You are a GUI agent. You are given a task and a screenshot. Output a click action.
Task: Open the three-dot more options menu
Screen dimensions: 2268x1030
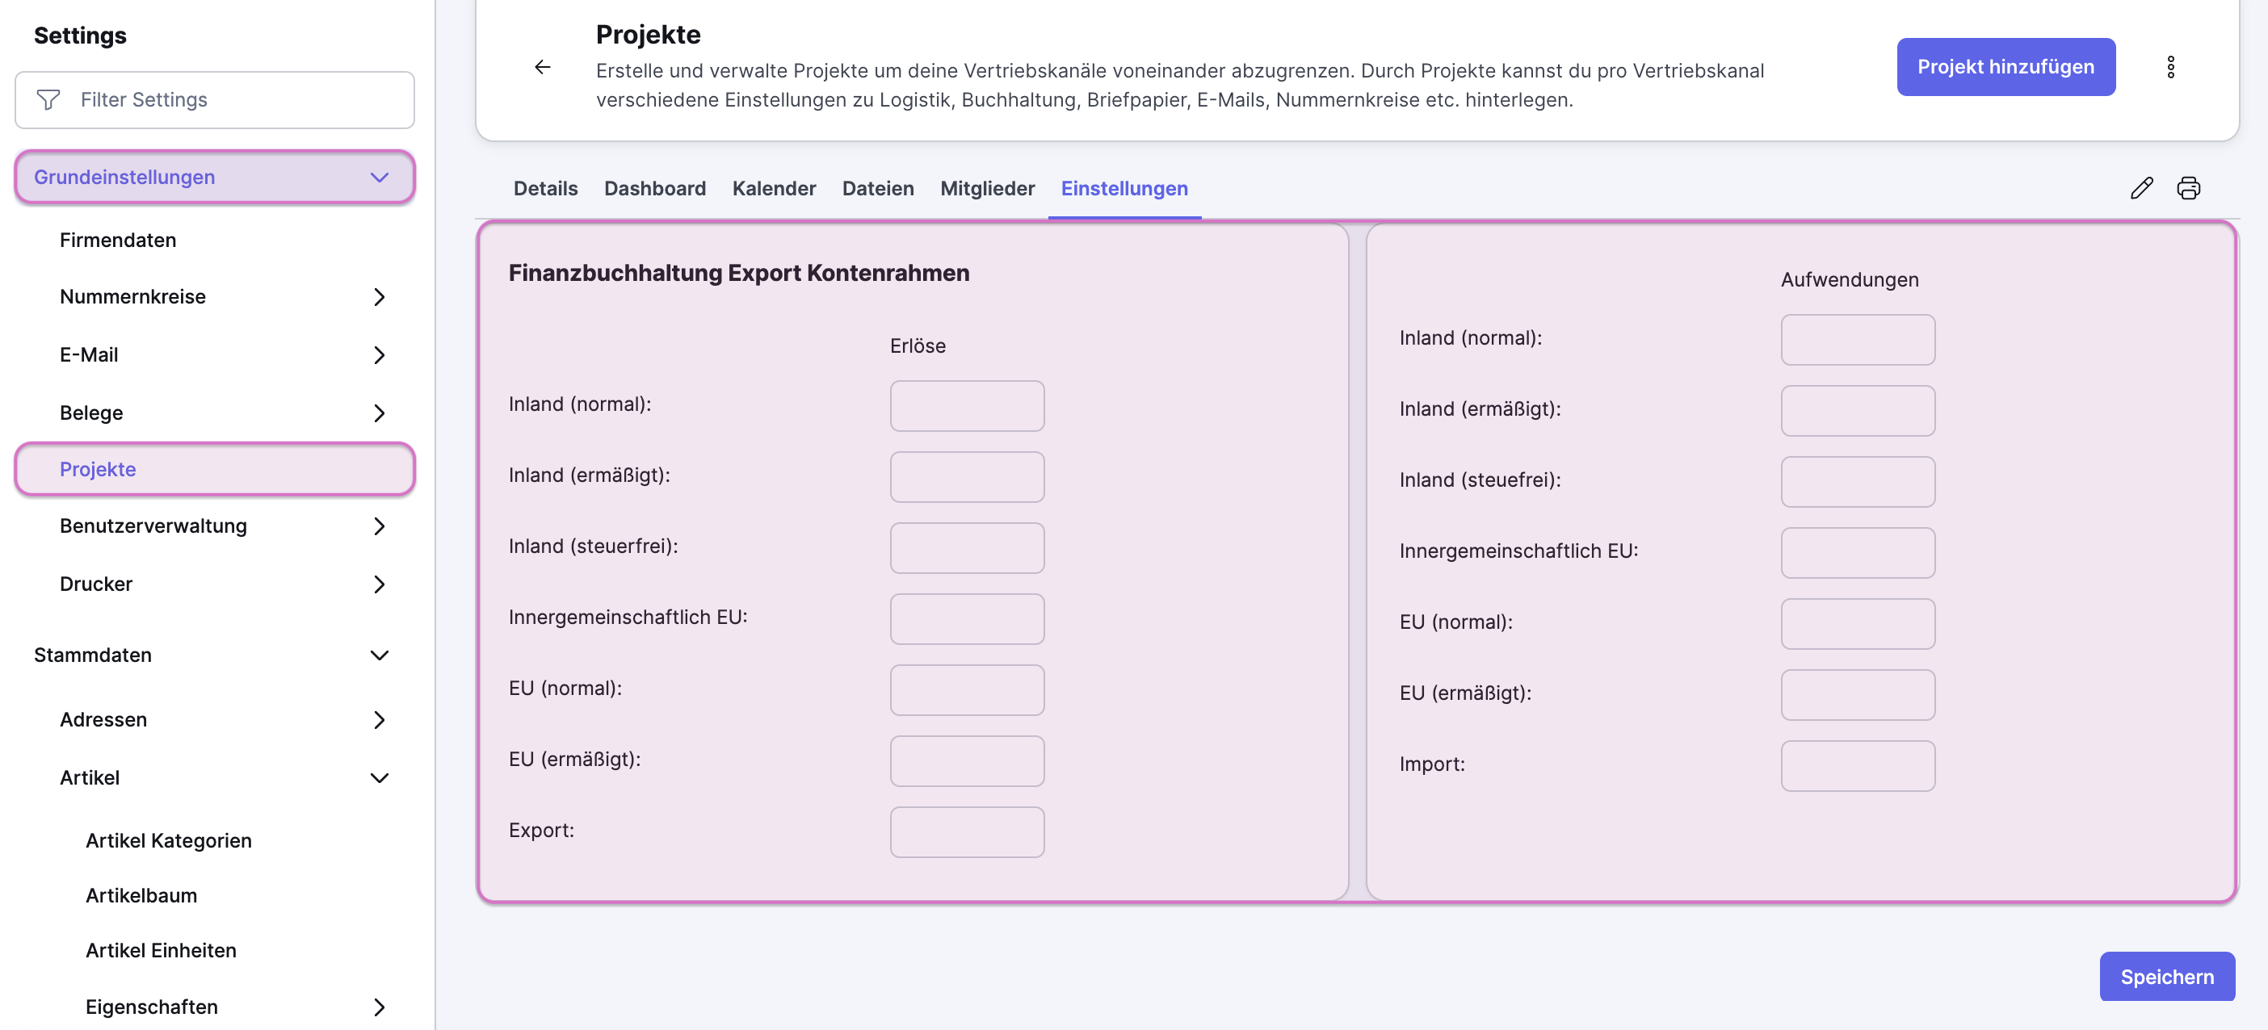click(2170, 67)
